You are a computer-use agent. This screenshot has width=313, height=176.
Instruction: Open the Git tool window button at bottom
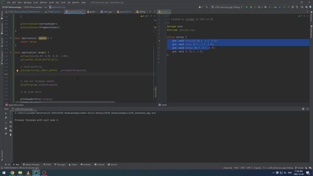coord(8,165)
